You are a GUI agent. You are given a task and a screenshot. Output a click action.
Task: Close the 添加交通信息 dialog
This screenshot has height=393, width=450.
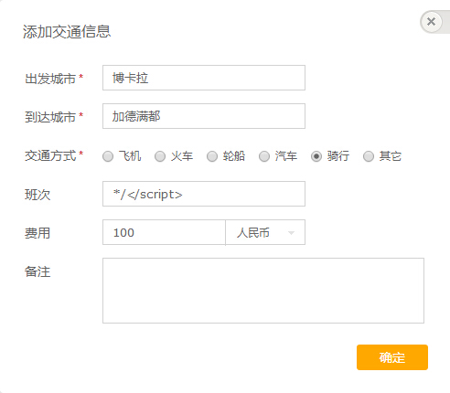(431, 22)
